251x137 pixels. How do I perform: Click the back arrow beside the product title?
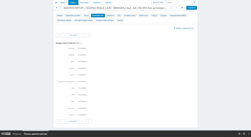56,8
